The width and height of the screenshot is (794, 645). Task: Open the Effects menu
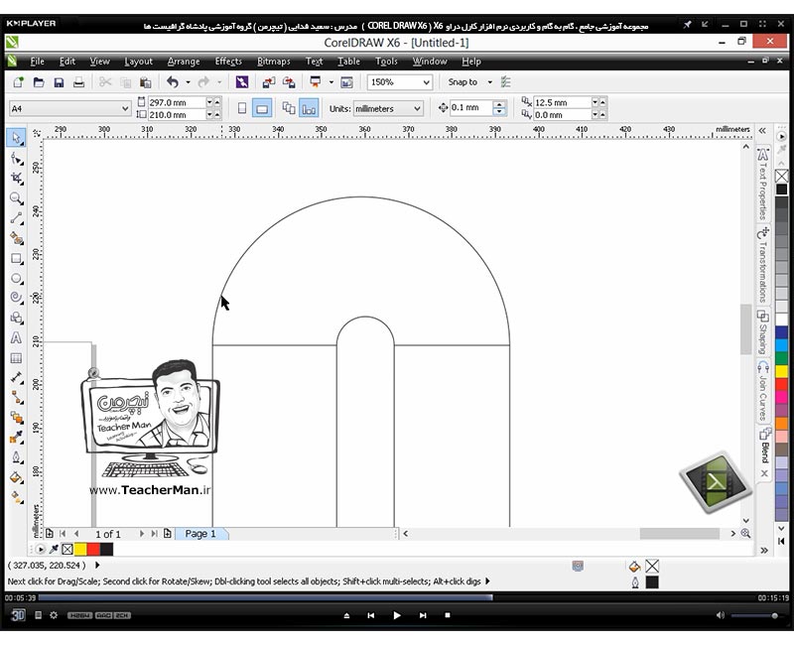point(228,62)
